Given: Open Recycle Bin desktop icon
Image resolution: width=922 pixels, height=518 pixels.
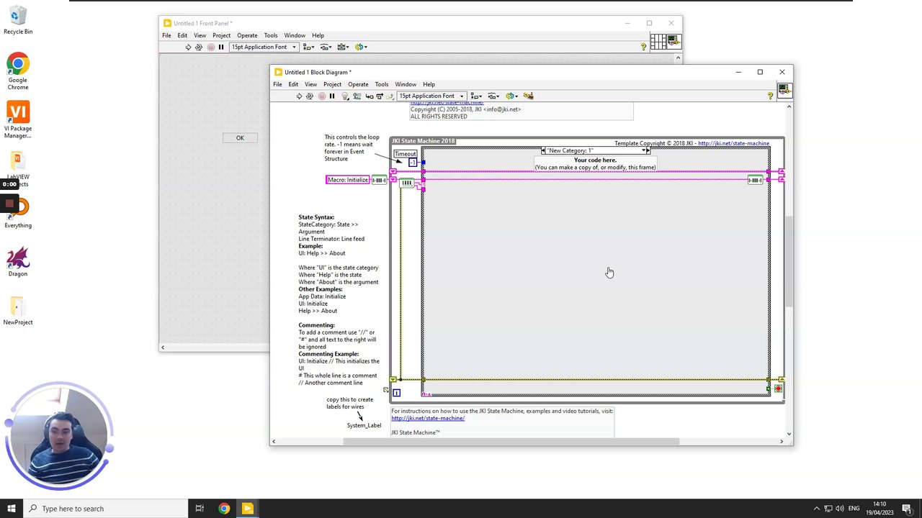Looking at the screenshot, I should pos(18,21).
